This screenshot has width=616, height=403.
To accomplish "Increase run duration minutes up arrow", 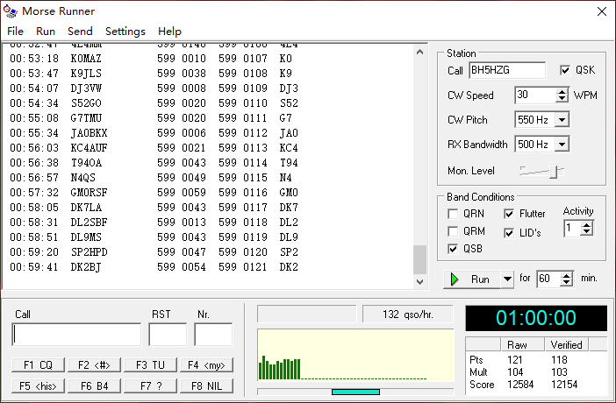I will (567, 275).
